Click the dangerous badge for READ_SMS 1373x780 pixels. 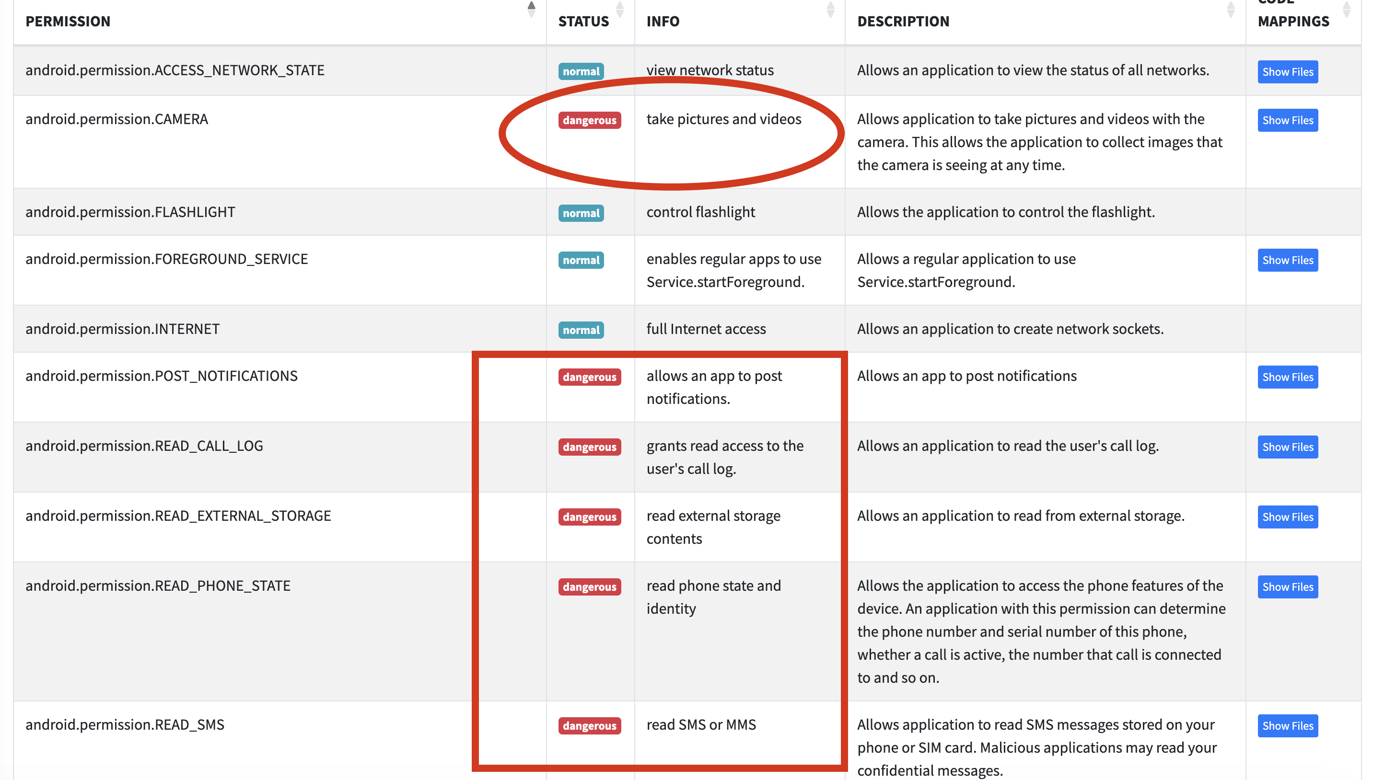point(589,726)
